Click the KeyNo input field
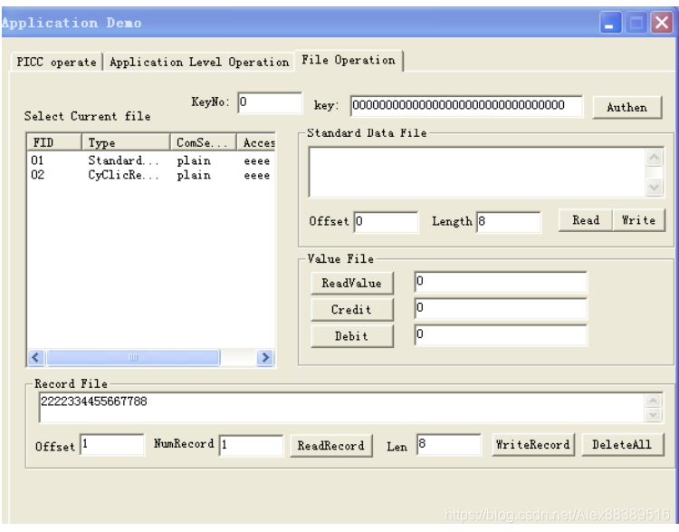Viewport: 679px width, 532px height. [270, 102]
